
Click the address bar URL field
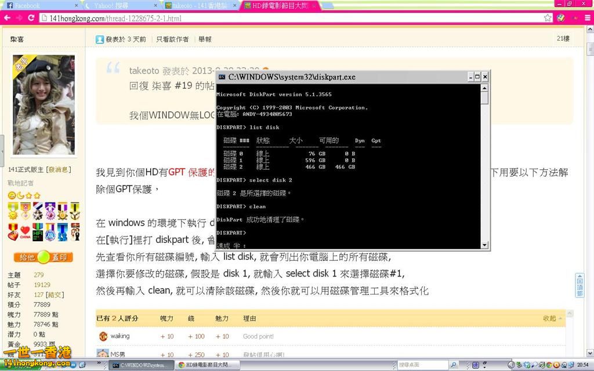pyautogui.click(x=290, y=18)
